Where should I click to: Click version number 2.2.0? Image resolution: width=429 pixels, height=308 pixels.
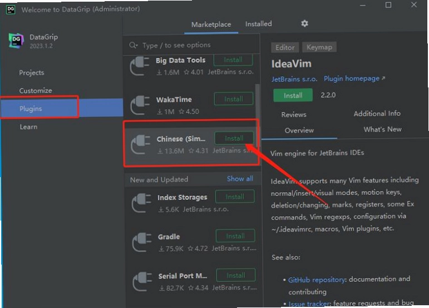(328, 95)
